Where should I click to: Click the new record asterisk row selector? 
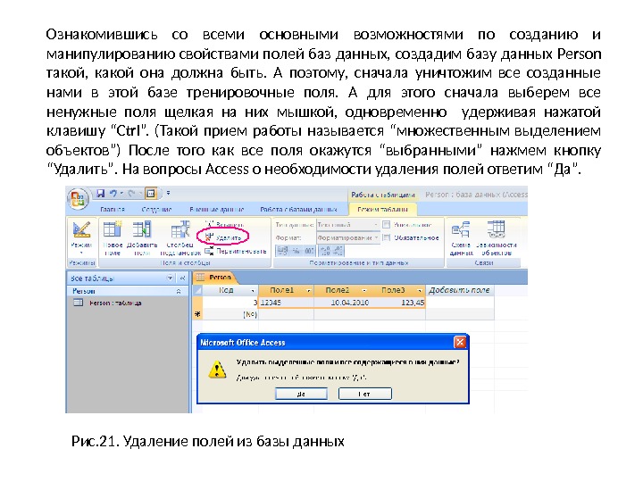pyautogui.click(x=197, y=314)
